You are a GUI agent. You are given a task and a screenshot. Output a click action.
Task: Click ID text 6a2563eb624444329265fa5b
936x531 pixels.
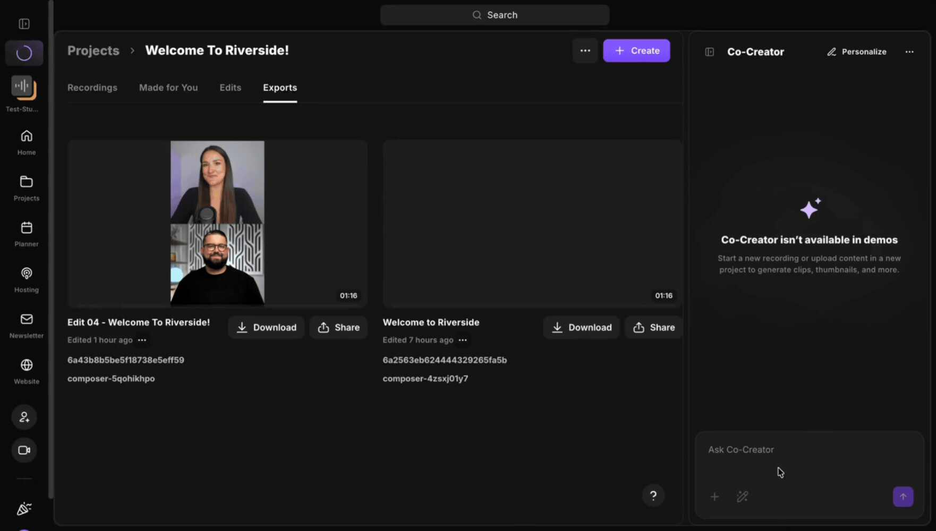click(445, 360)
